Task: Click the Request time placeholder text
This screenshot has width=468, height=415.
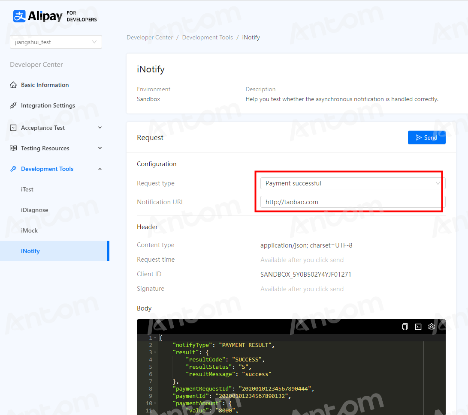Action: (x=302, y=260)
